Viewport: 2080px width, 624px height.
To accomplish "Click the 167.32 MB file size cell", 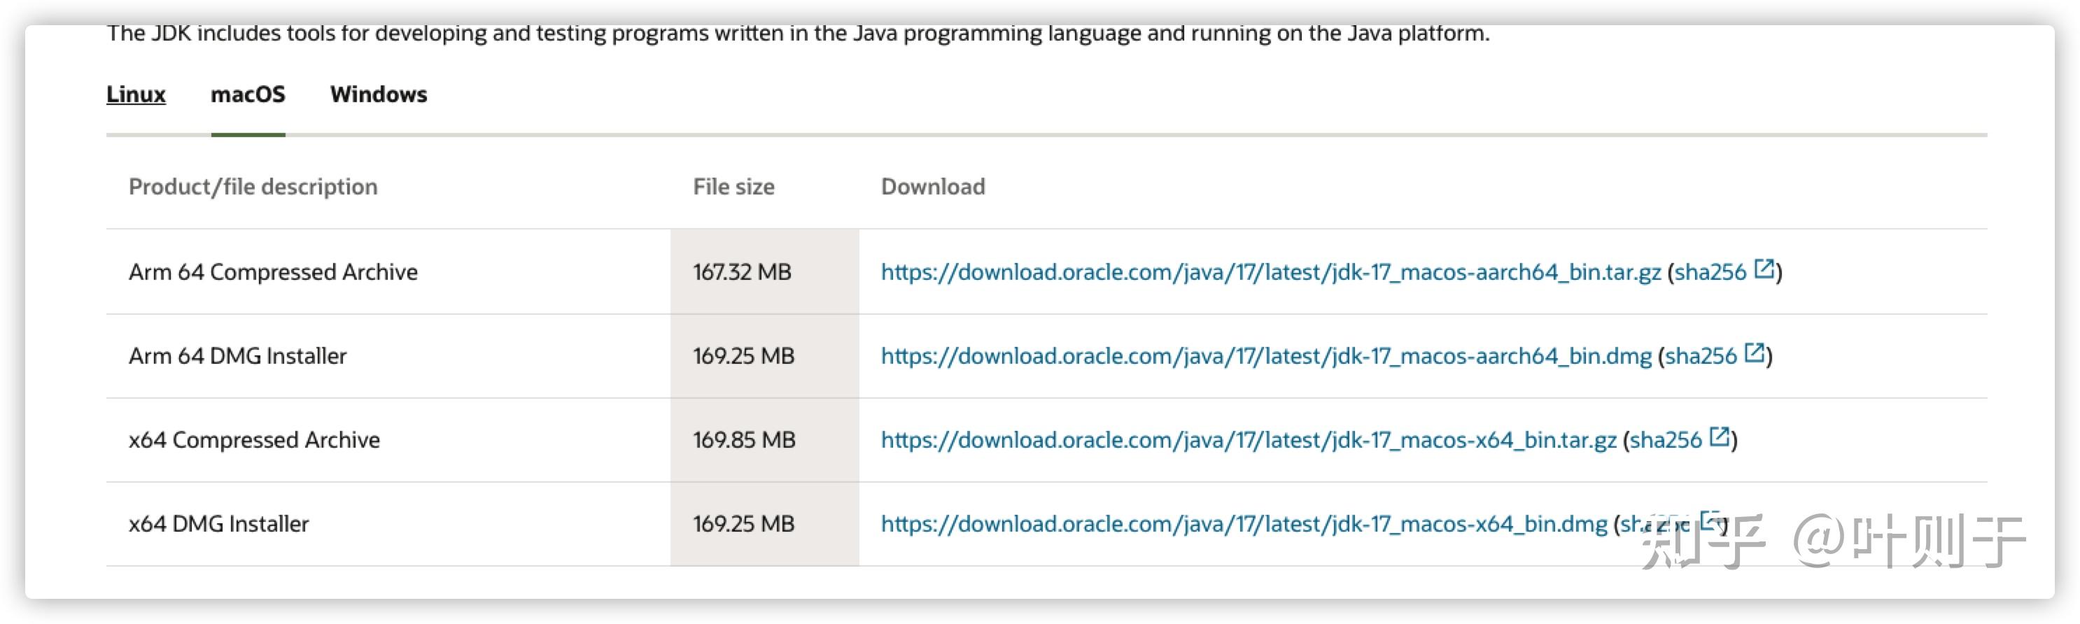I will (741, 272).
